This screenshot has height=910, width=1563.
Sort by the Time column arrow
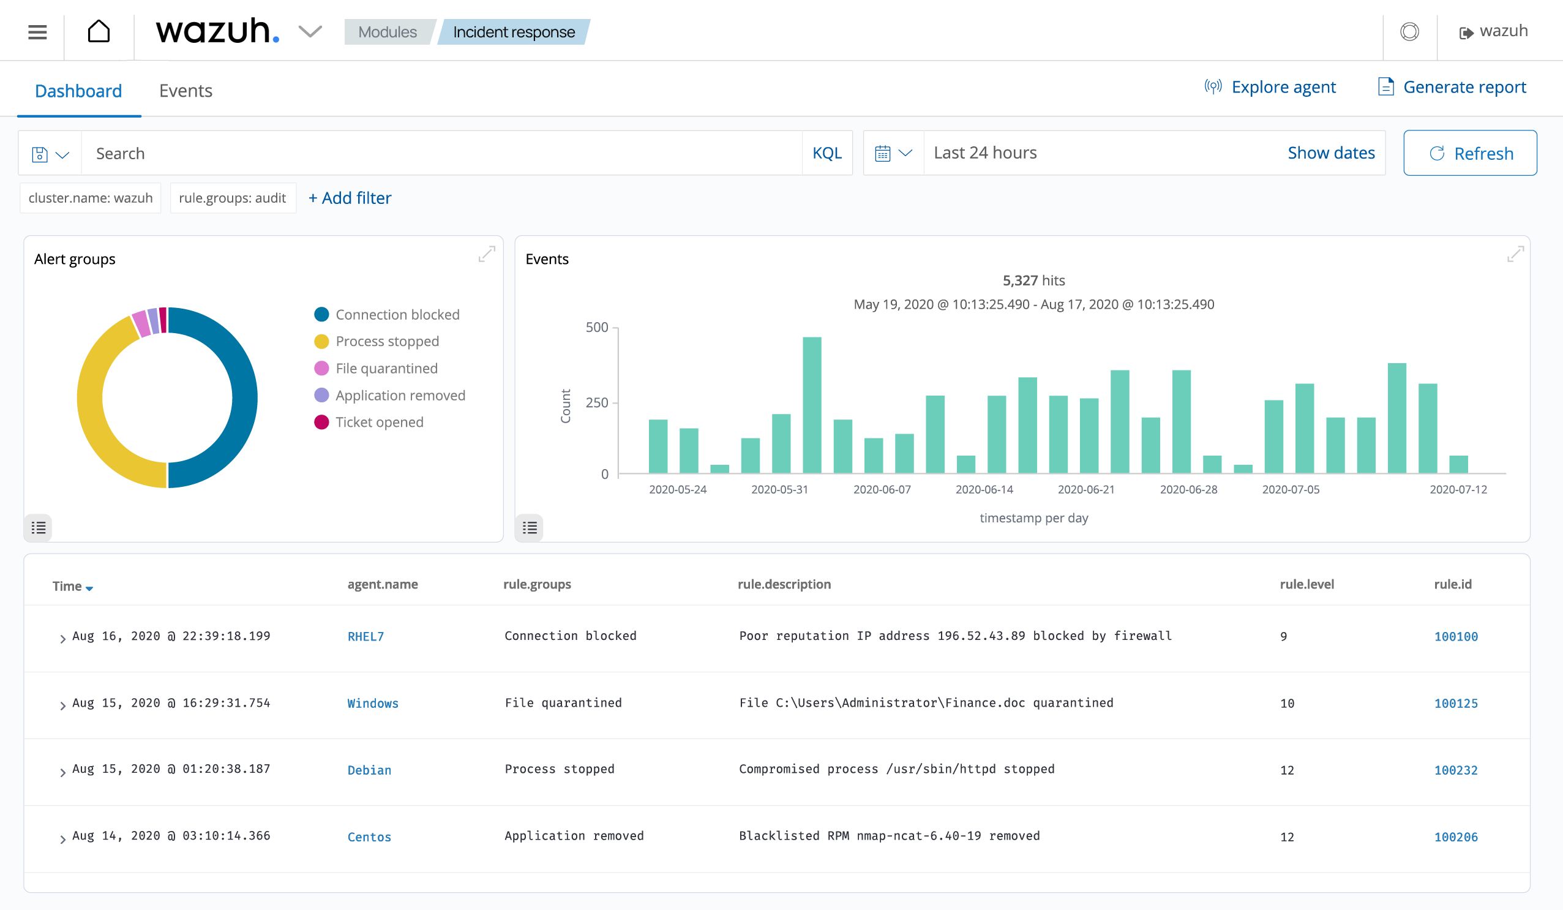pos(89,588)
